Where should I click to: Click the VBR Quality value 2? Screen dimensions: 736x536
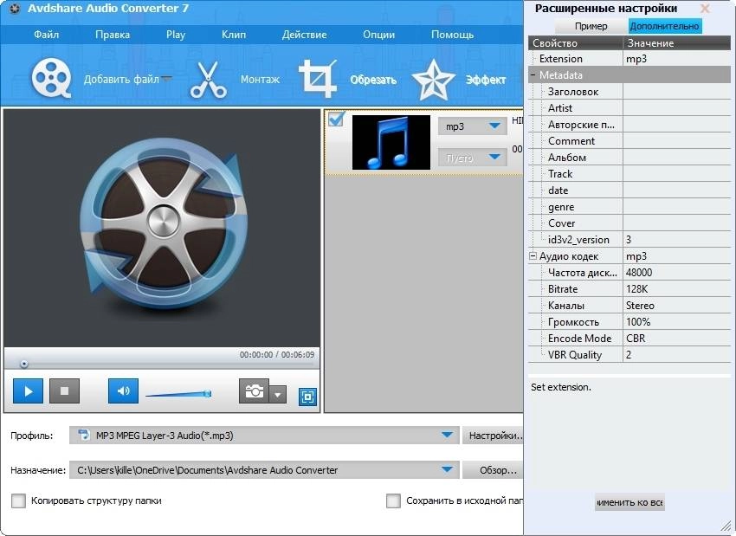pyautogui.click(x=677, y=354)
